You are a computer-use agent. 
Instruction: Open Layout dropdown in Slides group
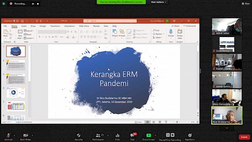29,31
